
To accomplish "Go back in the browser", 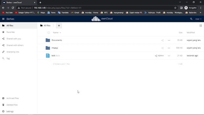I will click(x=3, y=8).
